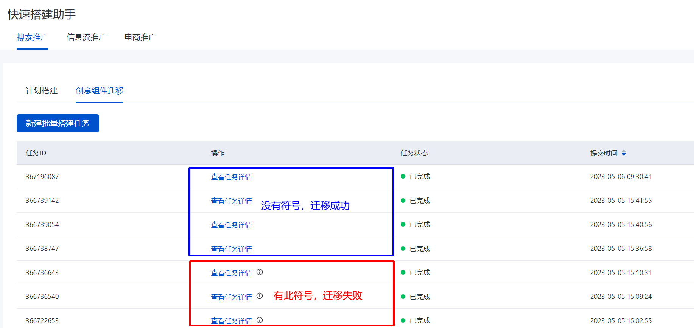Click info icon for task 366736540
The width and height of the screenshot is (694, 328).
(260, 296)
